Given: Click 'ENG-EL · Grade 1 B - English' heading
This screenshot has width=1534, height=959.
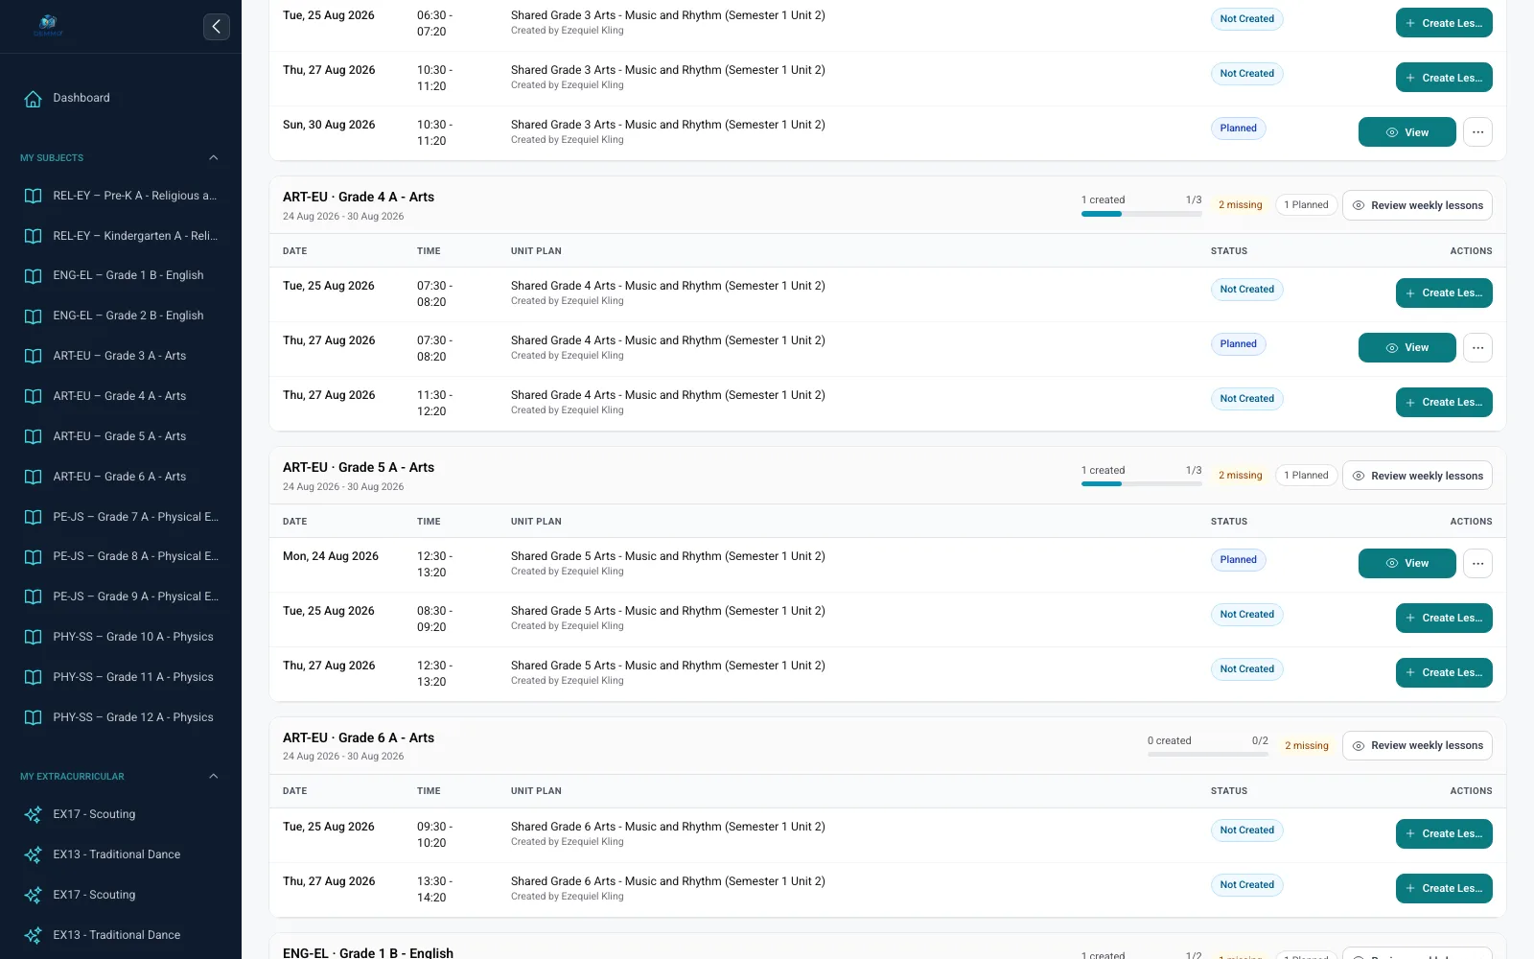Looking at the screenshot, I should click(x=368, y=952).
